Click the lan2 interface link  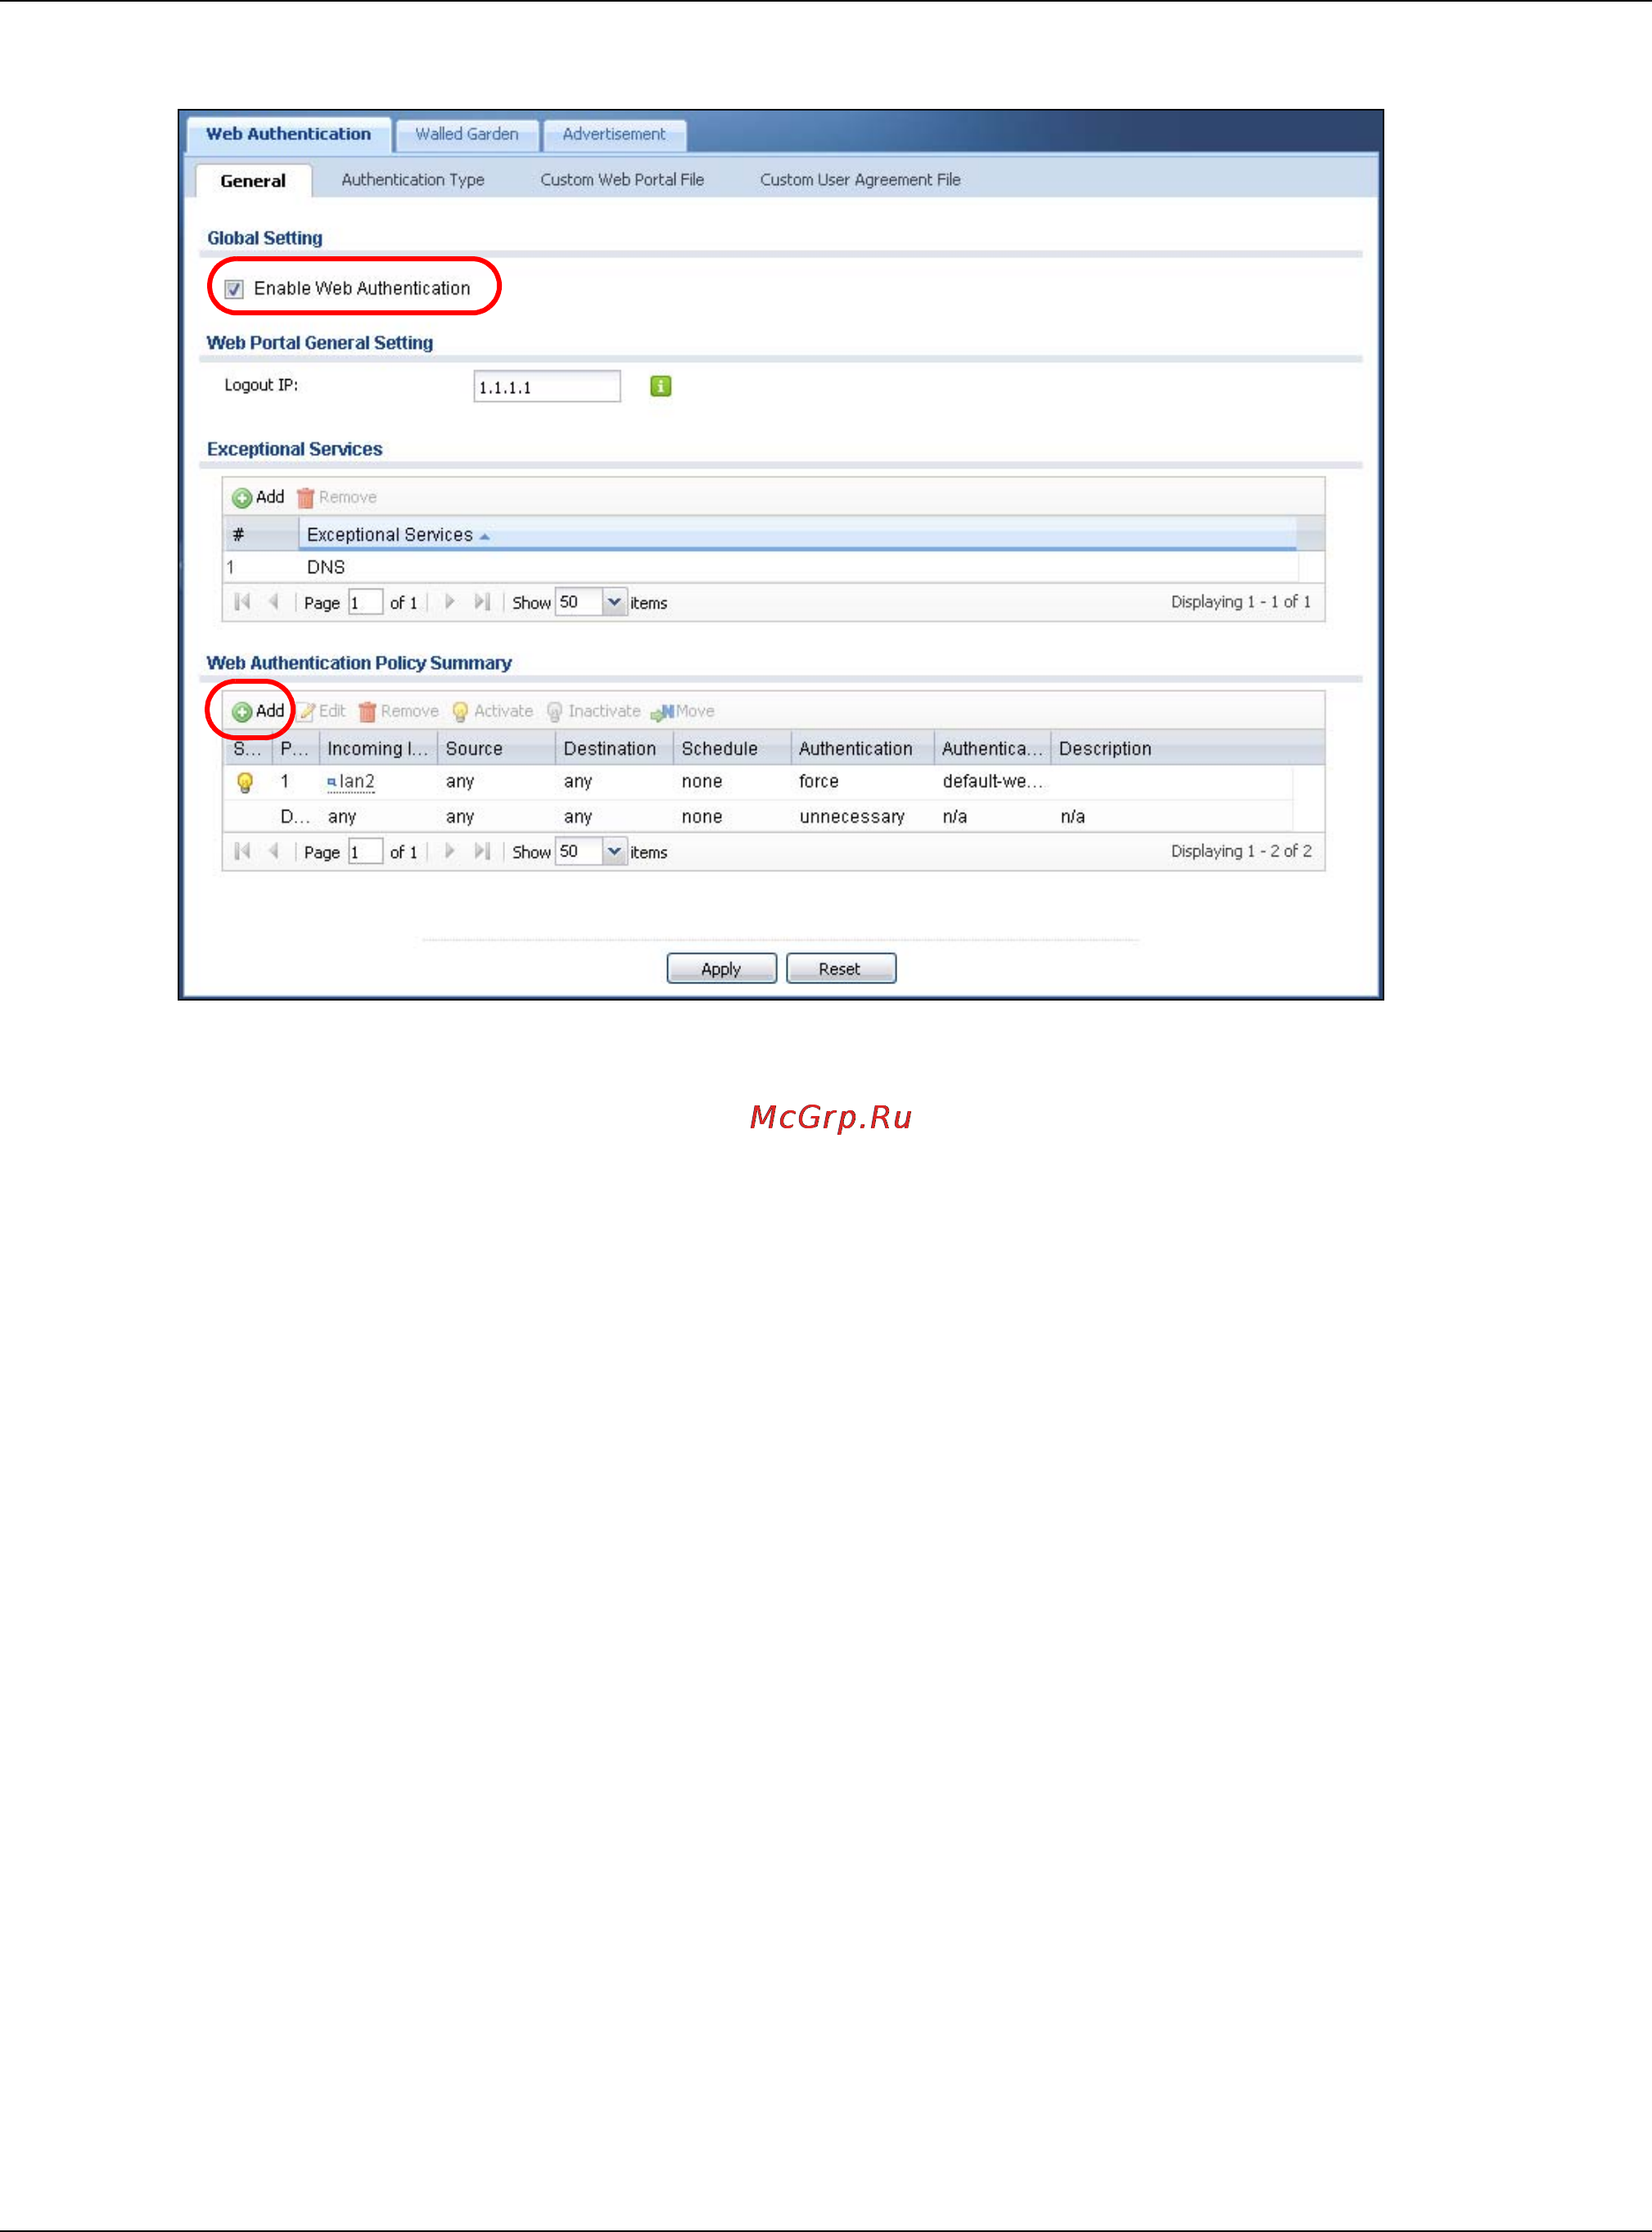[356, 782]
